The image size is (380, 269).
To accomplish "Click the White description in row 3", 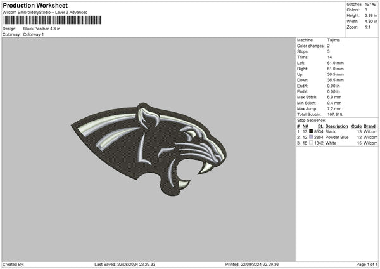I will (x=331, y=143).
